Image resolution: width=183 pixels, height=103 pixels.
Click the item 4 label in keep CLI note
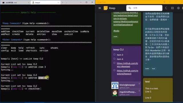tap(120, 59)
